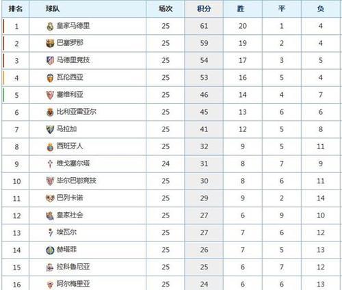This screenshot has height=290, width=342.
Task: Open the Sevilla crest icon
Action: click(50, 95)
